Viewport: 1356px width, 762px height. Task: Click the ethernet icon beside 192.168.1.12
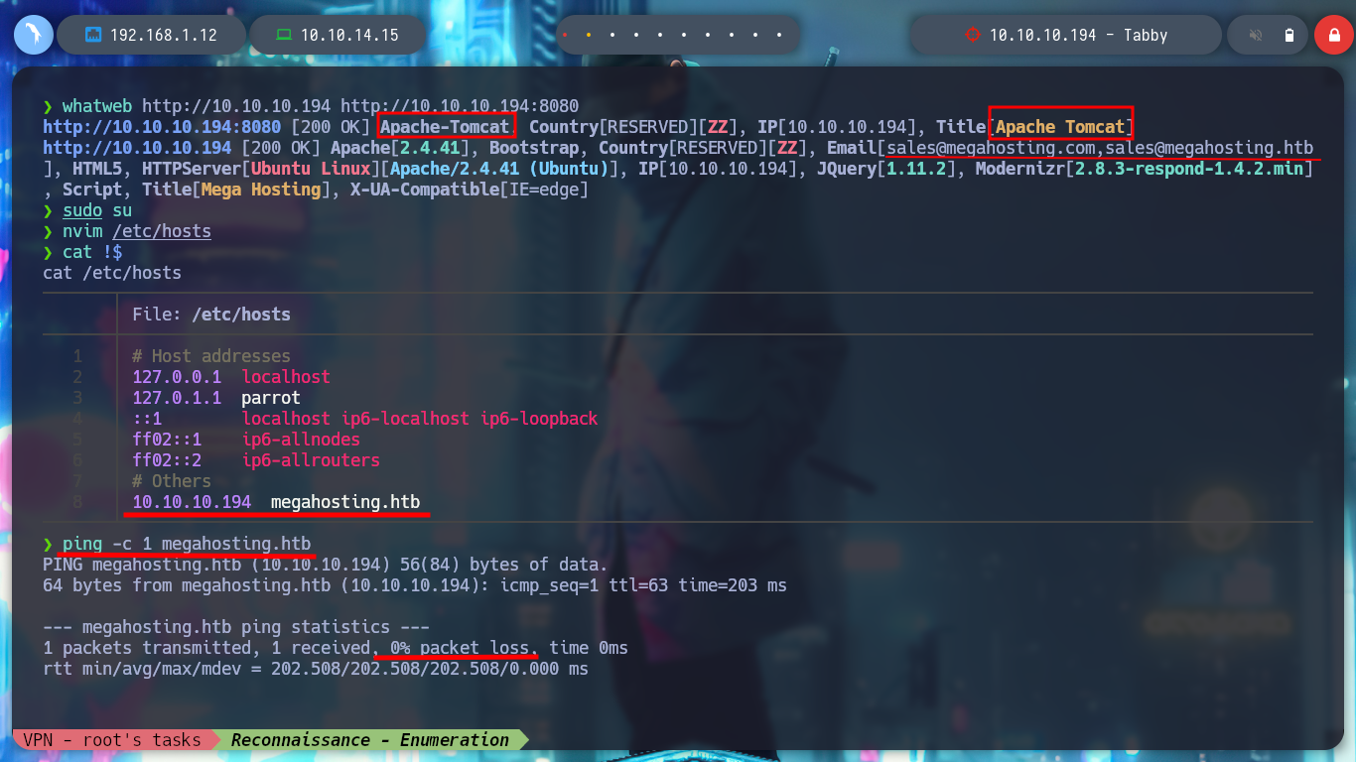[93, 35]
